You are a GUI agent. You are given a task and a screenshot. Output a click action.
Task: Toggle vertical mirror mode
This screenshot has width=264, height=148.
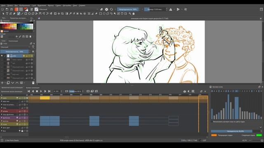click(x=178, y=9)
